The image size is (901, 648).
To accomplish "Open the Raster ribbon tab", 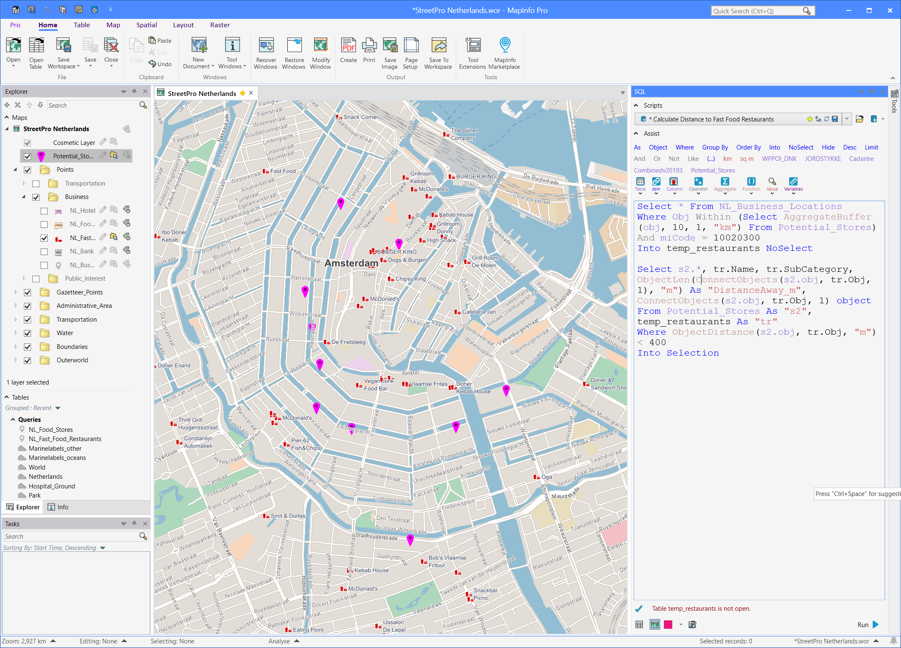I will tap(220, 25).
